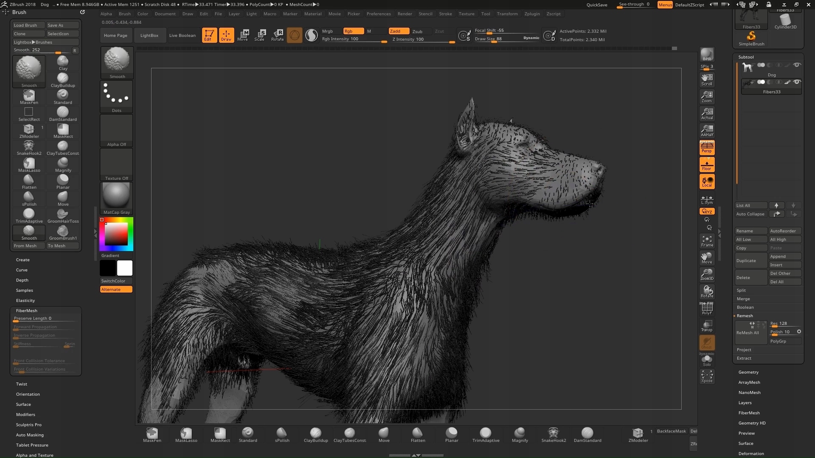
Task: Expand the Geometry subpalette
Action: (x=748, y=372)
